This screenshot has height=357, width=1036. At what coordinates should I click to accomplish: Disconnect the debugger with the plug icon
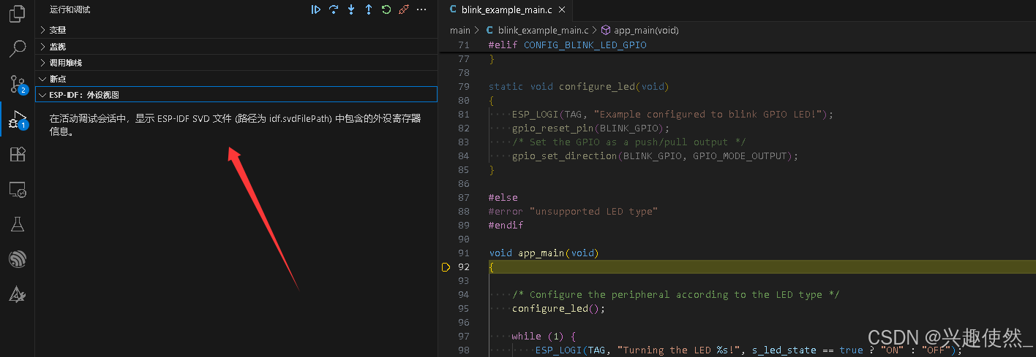coord(404,9)
